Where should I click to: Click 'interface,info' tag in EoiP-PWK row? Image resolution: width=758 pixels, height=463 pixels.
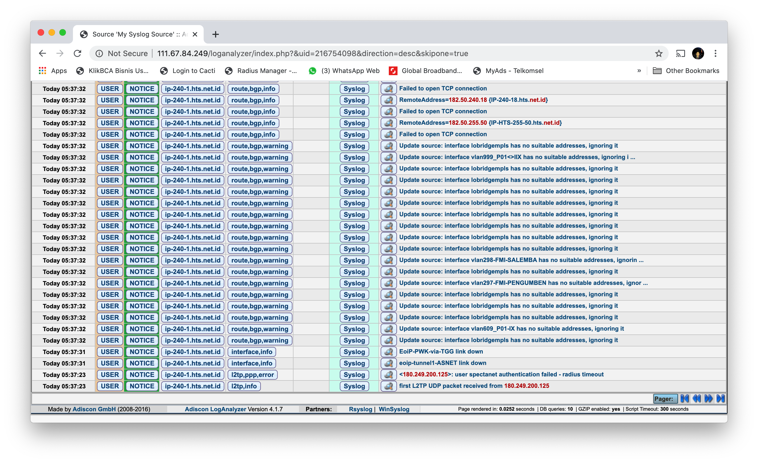252,352
